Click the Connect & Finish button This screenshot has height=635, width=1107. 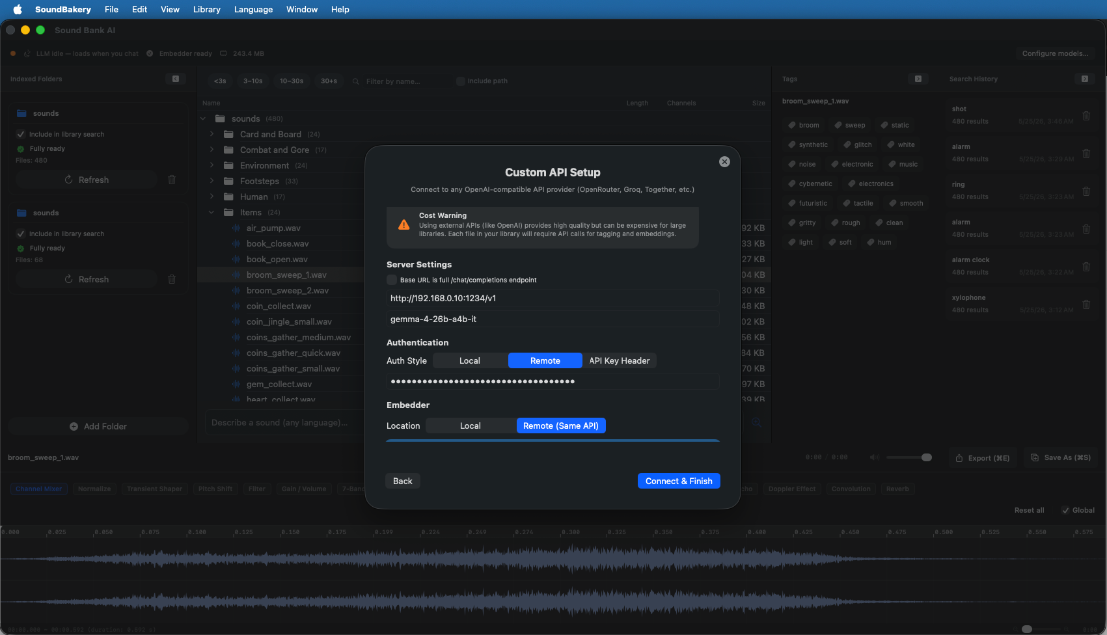click(x=679, y=481)
